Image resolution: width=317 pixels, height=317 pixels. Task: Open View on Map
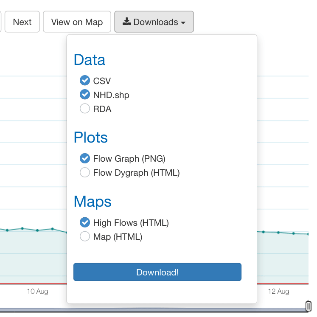[77, 22]
